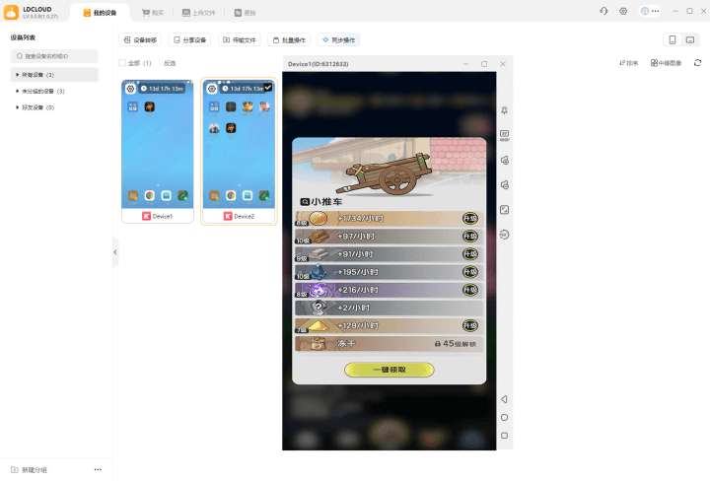Click the customer support headset icon
This screenshot has height=481, width=710.
coord(603,11)
